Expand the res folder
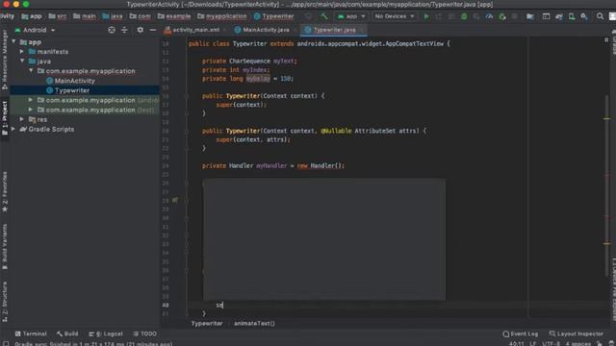The height and width of the screenshot is (346, 616). point(22,119)
